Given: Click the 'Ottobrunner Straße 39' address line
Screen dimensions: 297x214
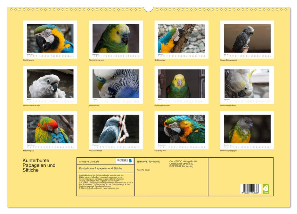Looking at the screenshot, I should (181, 164).
